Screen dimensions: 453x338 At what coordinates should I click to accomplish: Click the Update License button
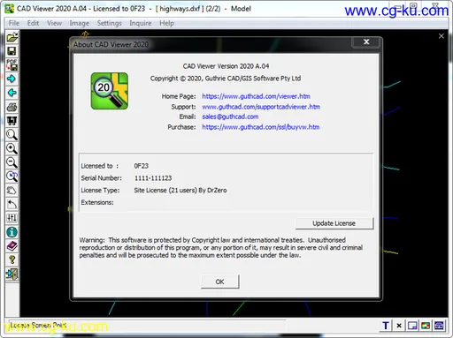[x=334, y=223]
